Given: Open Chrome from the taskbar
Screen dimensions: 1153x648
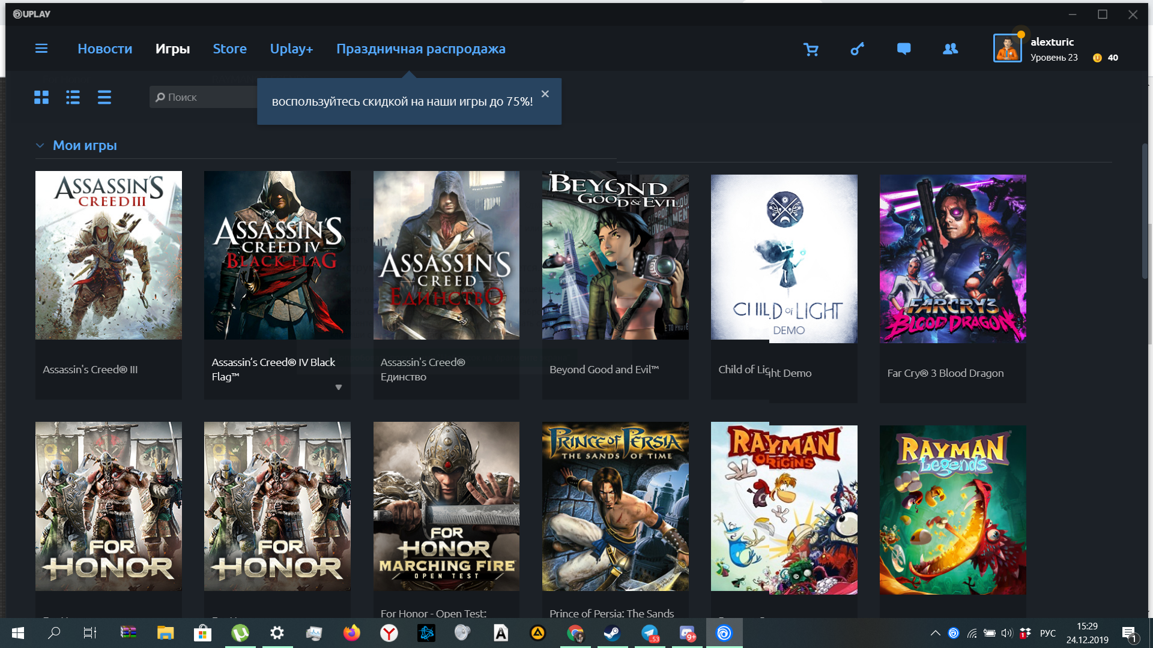Looking at the screenshot, I should (575, 633).
